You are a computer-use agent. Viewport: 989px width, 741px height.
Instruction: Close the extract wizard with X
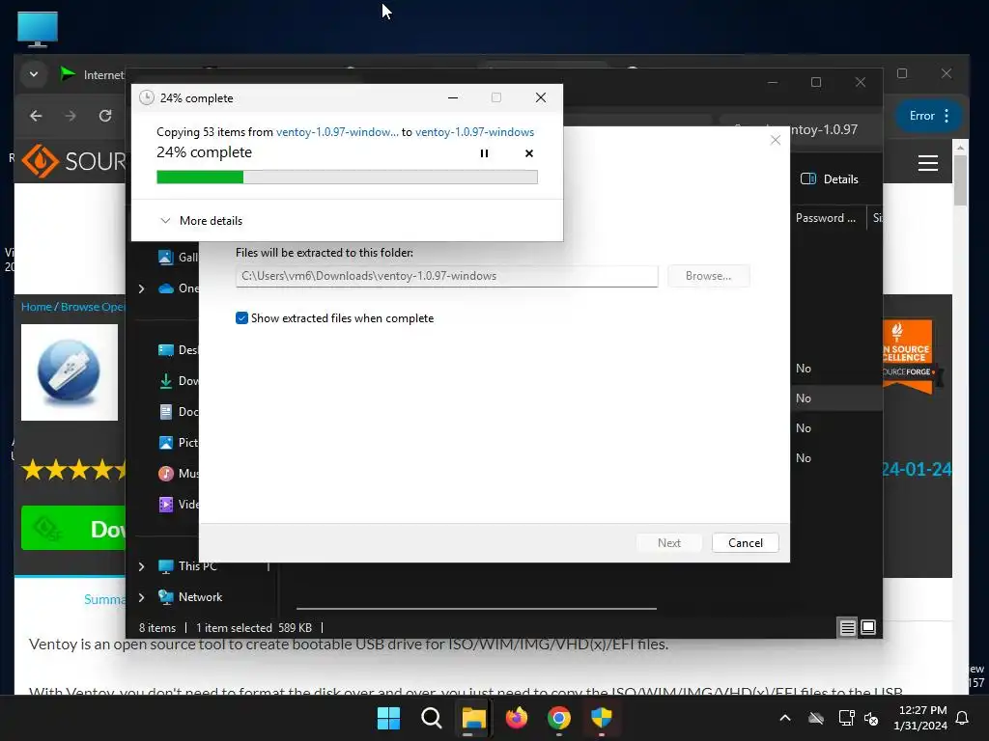tap(776, 140)
